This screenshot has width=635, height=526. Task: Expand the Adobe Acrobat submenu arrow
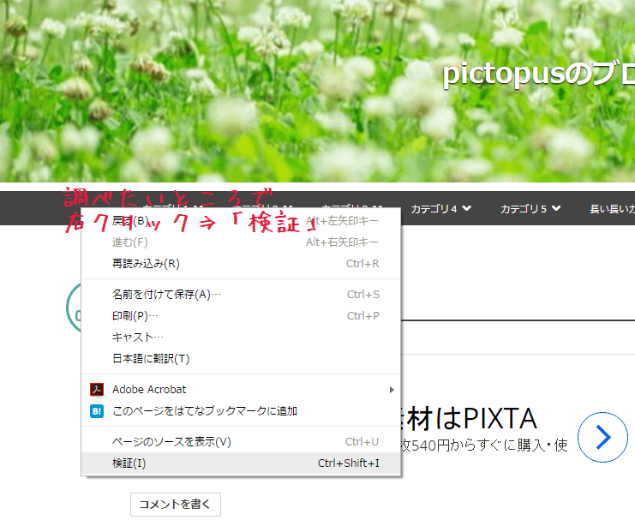coord(392,390)
